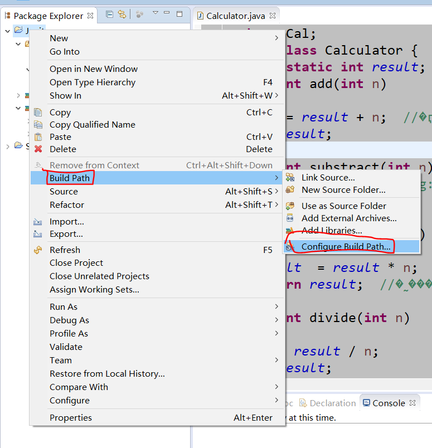Image resolution: width=432 pixels, height=448 pixels.
Task: Choose Open Type Hierarchy
Action: (157, 82)
